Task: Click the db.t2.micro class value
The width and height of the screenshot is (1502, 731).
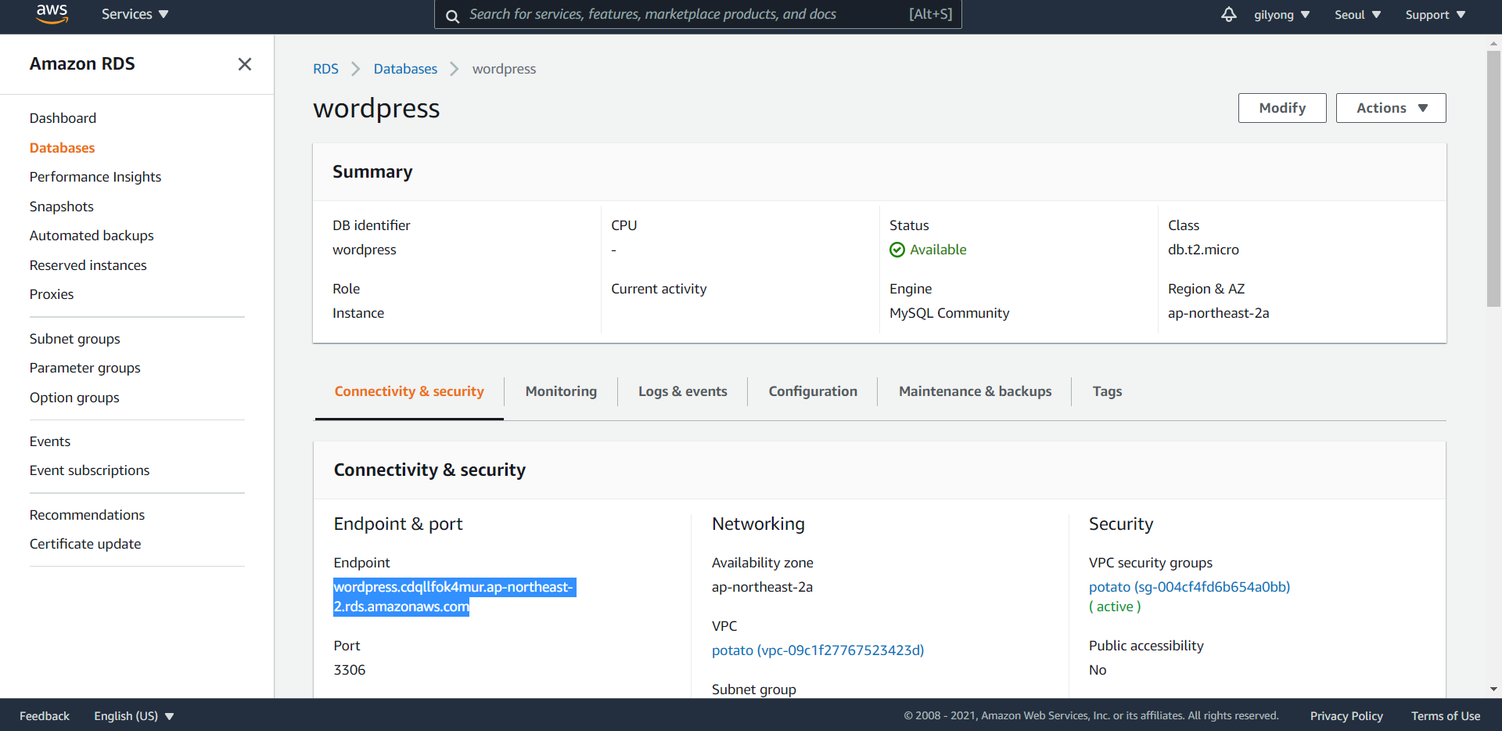Action: (x=1203, y=250)
